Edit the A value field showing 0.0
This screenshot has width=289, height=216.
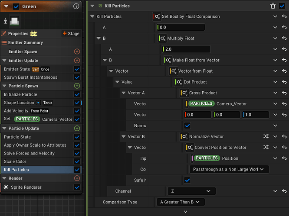pos(181,27)
